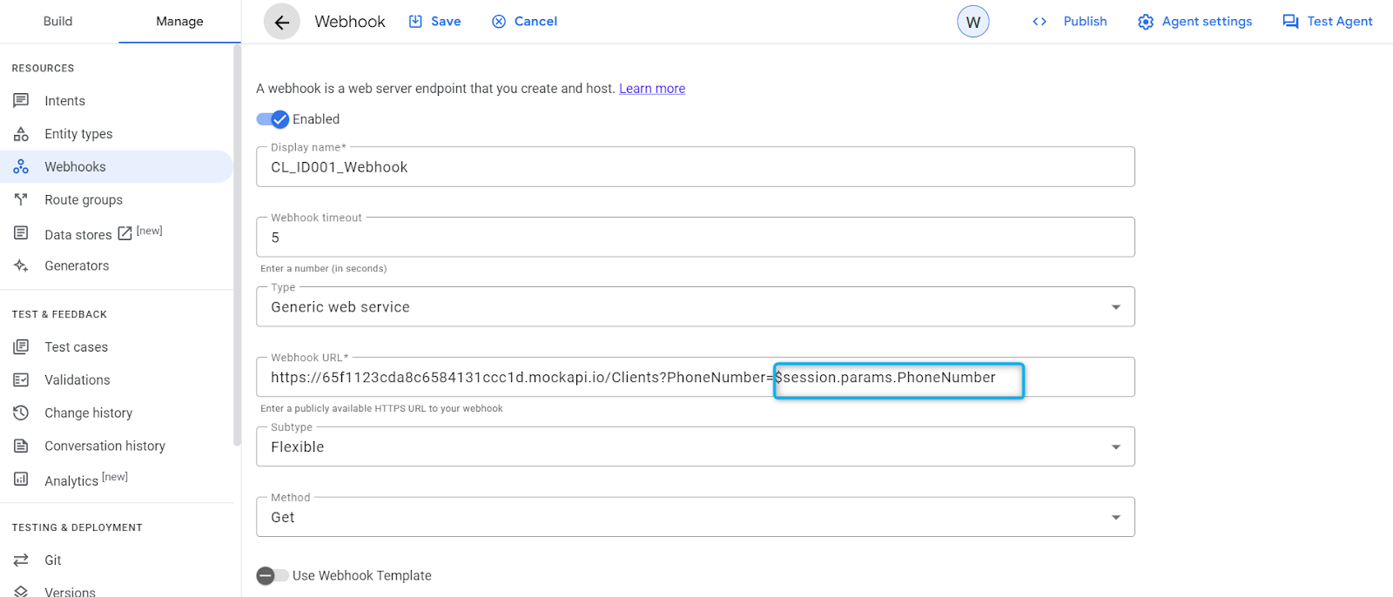Disable the webhook Enabled toggle
1393x597 pixels.
click(x=273, y=119)
